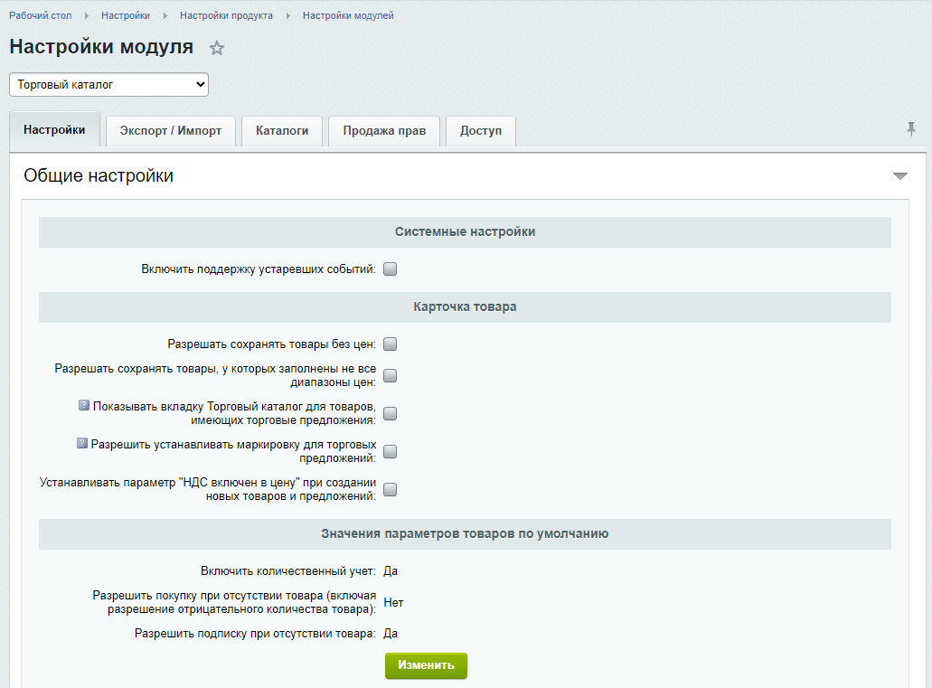
Task: Click the Да value of Включить количественный учет
Action: coord(391,571)
